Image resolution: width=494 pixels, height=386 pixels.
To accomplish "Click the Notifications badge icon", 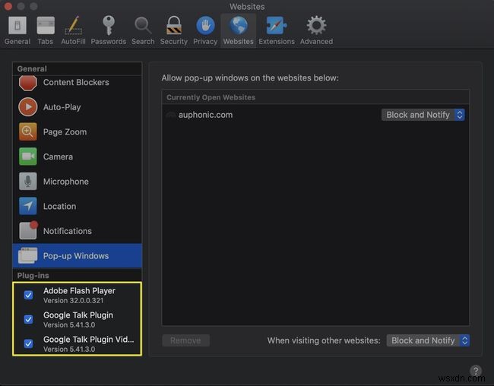I will pyautogui.click(x=28, y=230).
